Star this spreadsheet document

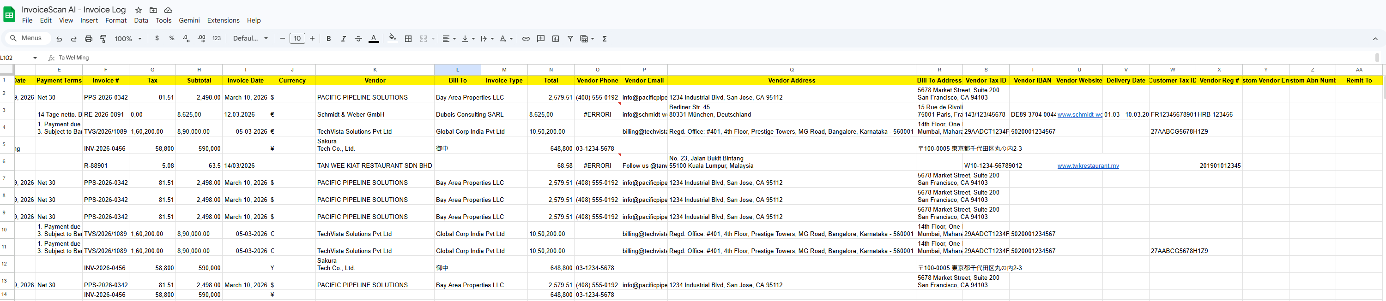138,10
